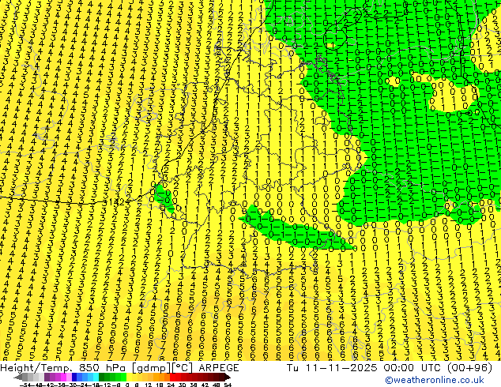
Task: Click the Height/Temp. 850 hPa ARPEGE title
Action: (x=119, y=368)
